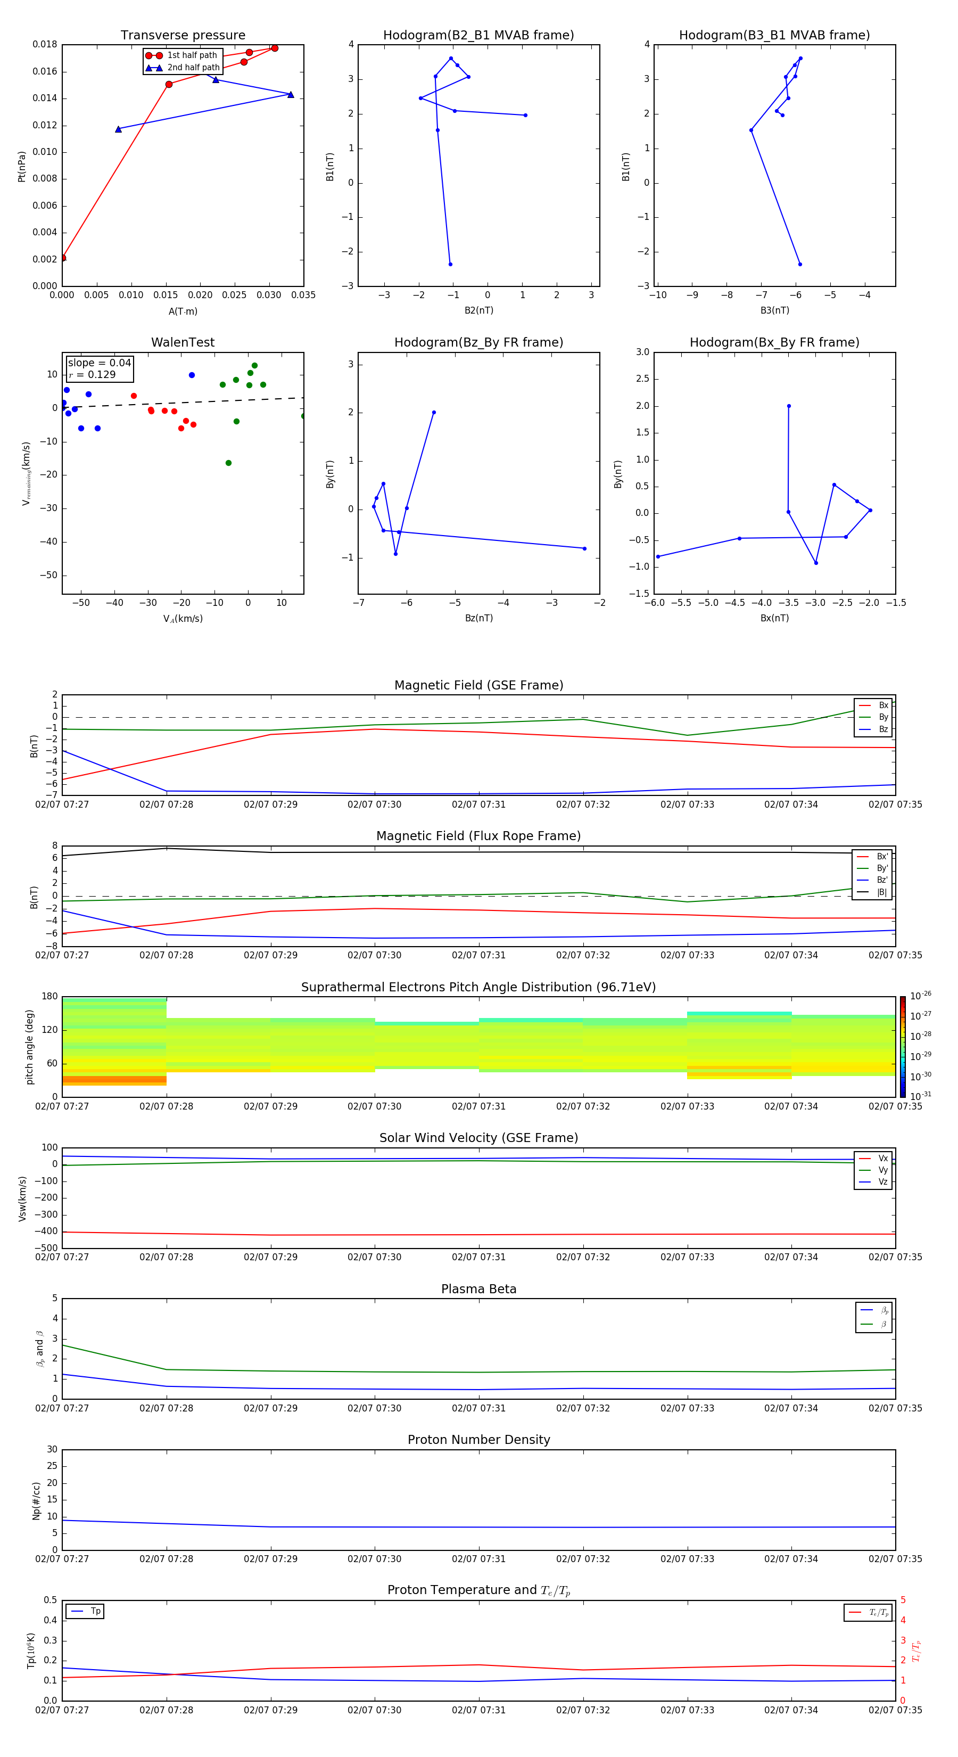Click the V_A(km/s) x-axis label
Viewport: 958px width, 1757px height.
point(183,619)
